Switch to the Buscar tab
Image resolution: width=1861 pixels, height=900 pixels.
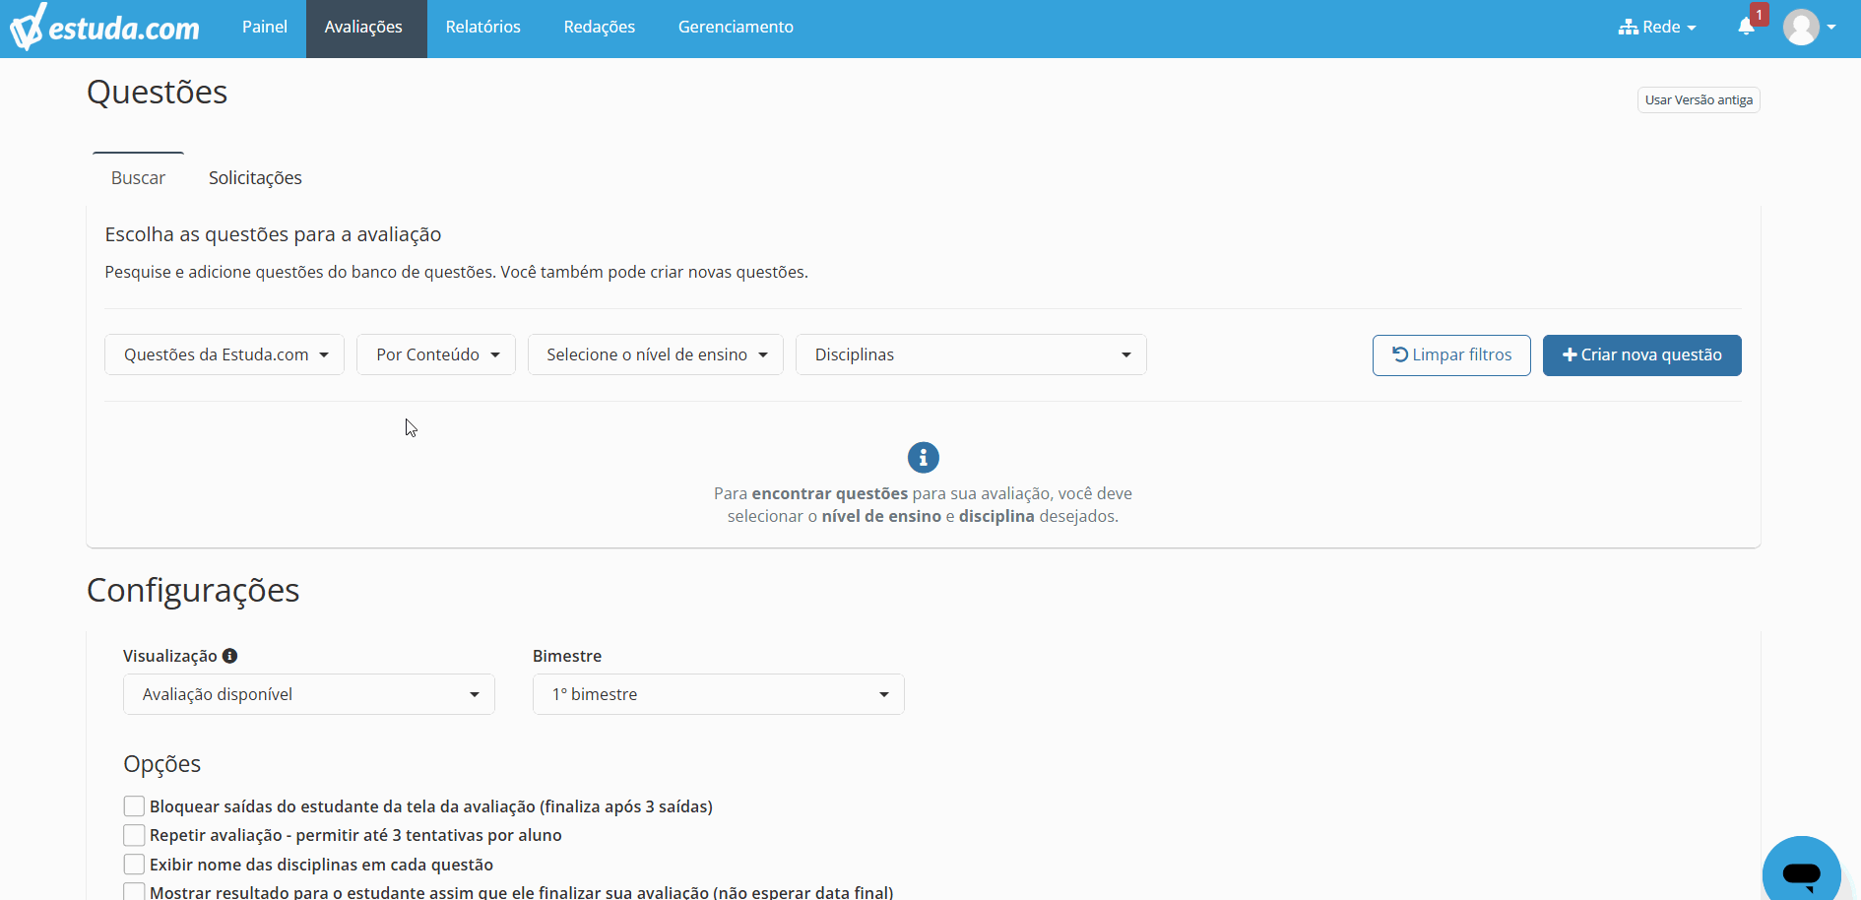click(x=138, y=178)
